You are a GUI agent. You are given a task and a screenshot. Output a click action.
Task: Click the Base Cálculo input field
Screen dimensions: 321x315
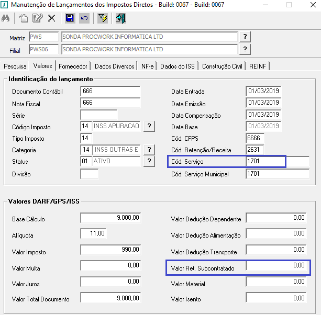110,218
